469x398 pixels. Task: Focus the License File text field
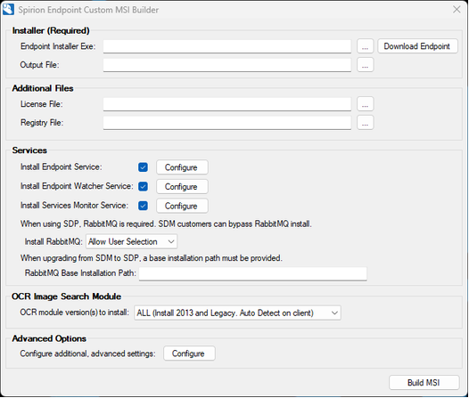click(227, 104)
